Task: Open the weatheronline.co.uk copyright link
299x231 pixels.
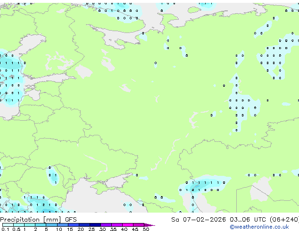Action: 259,227
